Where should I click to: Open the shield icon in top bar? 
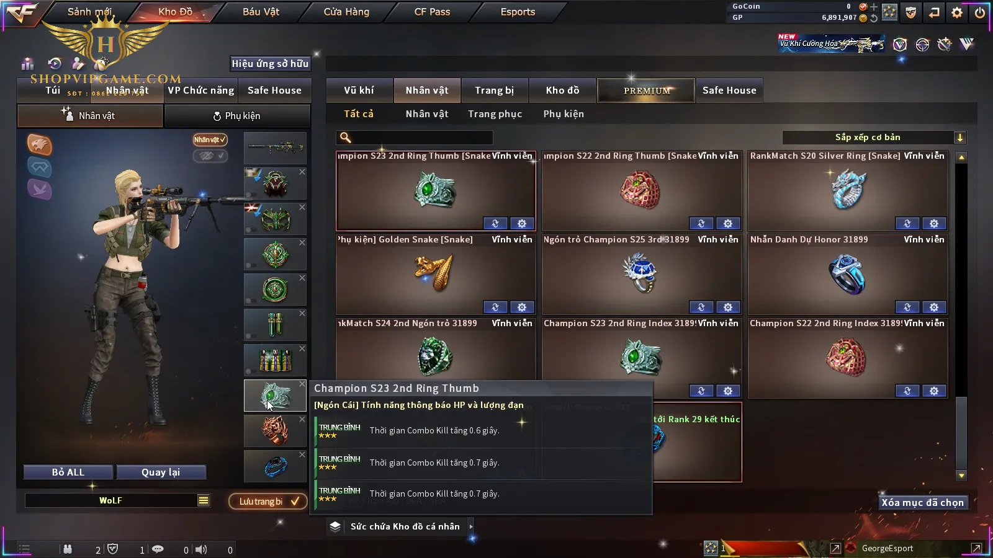[x=911, y=12]
